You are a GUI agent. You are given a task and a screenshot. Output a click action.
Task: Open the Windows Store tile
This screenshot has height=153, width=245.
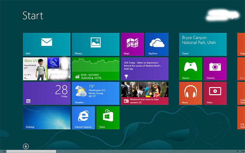[x=108, y=118]
